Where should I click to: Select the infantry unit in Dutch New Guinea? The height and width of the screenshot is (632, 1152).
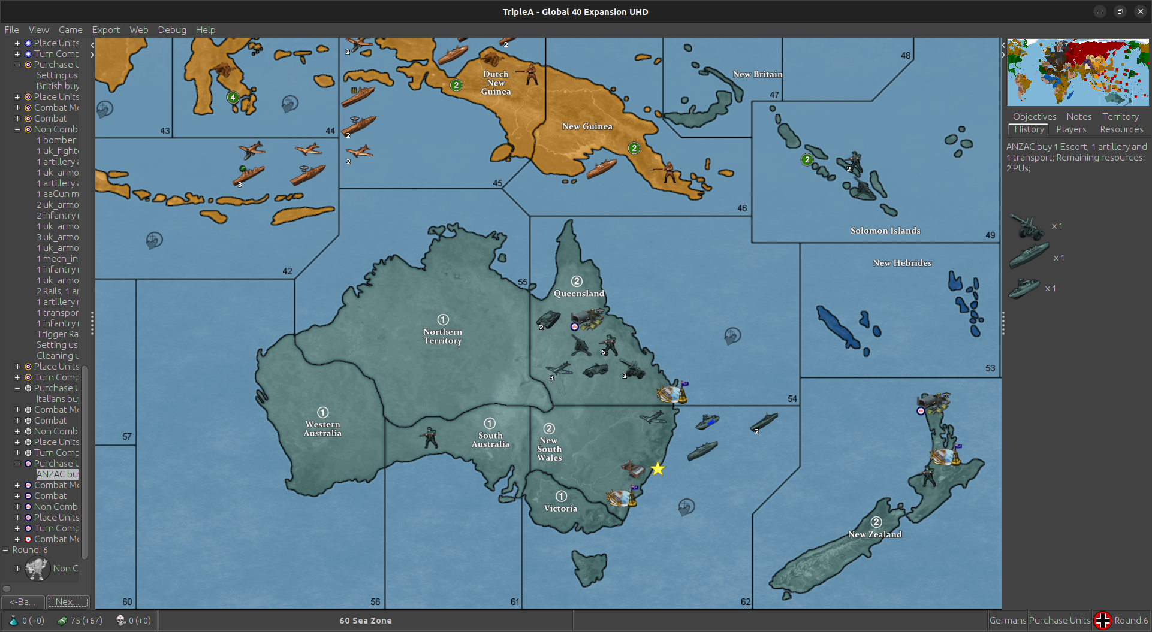531,74
